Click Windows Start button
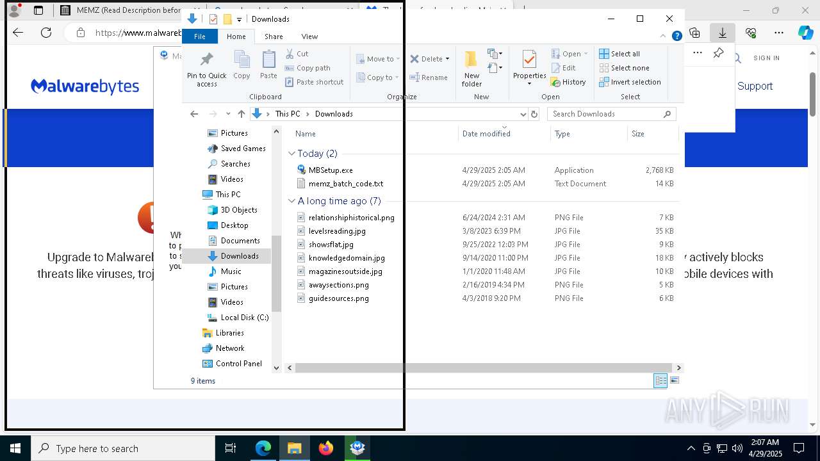 [x=15, y=448]
